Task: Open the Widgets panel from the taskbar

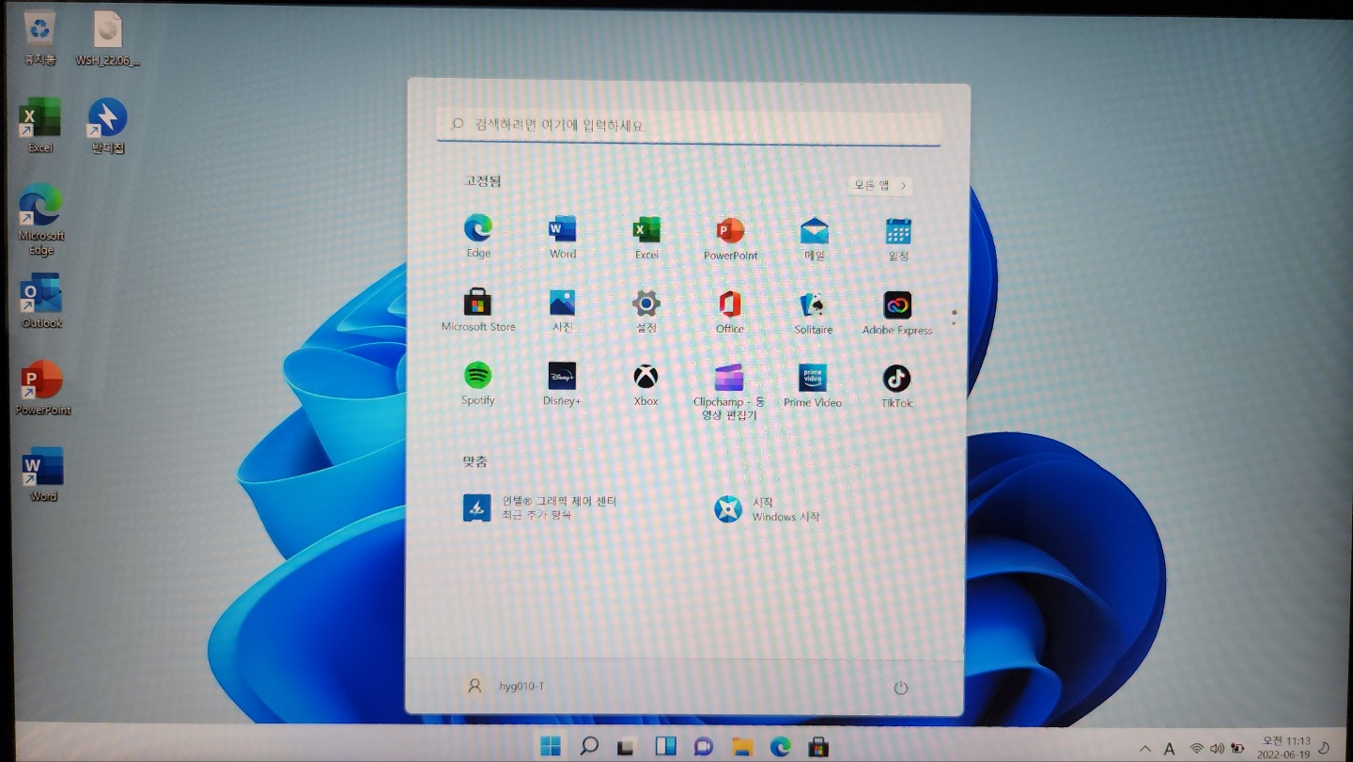Action: point(665,747)
